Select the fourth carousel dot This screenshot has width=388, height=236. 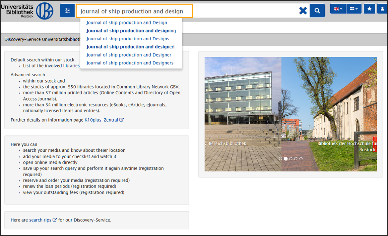pyautogui.click(x=296, y=159)
